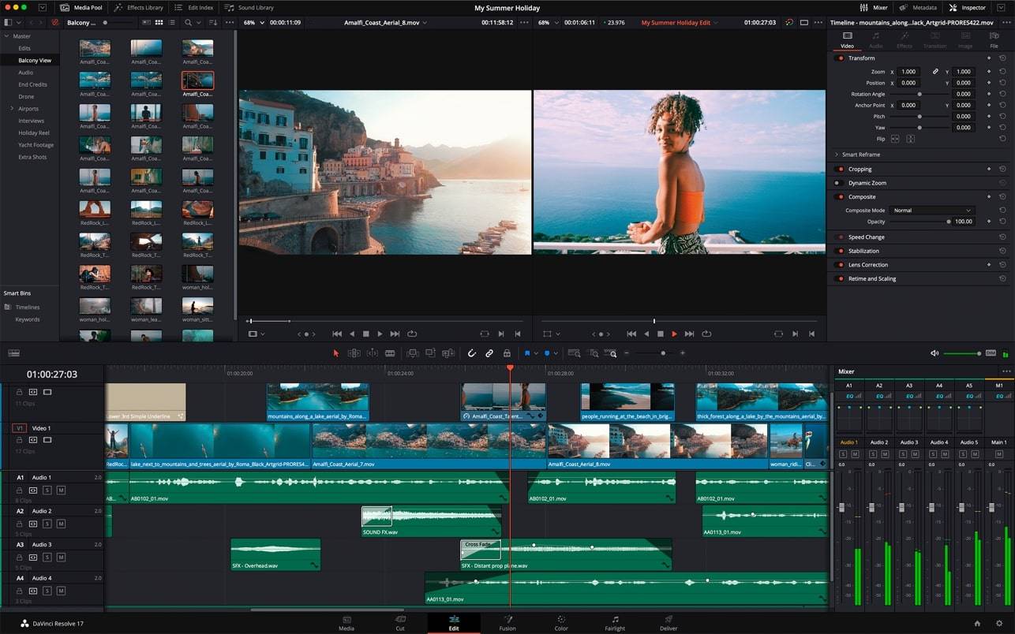This screenshot has width=1015, height=634.
Task: Select the Blade Edit mode tool
Action: click(x=390, y=353)
